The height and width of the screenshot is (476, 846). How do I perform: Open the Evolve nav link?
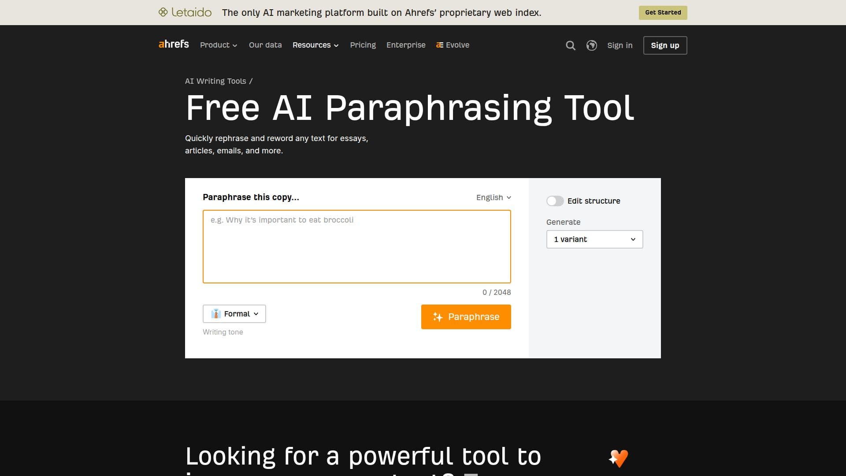[x=453, y=45]
